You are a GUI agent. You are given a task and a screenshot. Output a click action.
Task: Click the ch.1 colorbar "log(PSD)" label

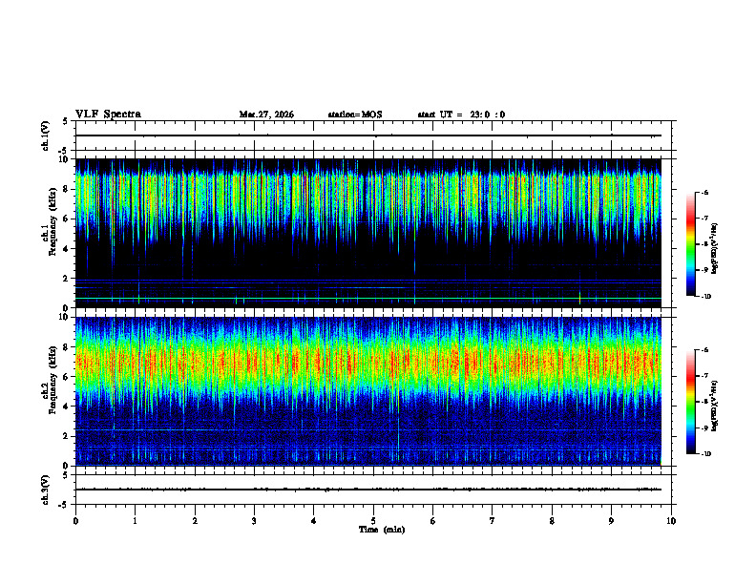[715, 248]
